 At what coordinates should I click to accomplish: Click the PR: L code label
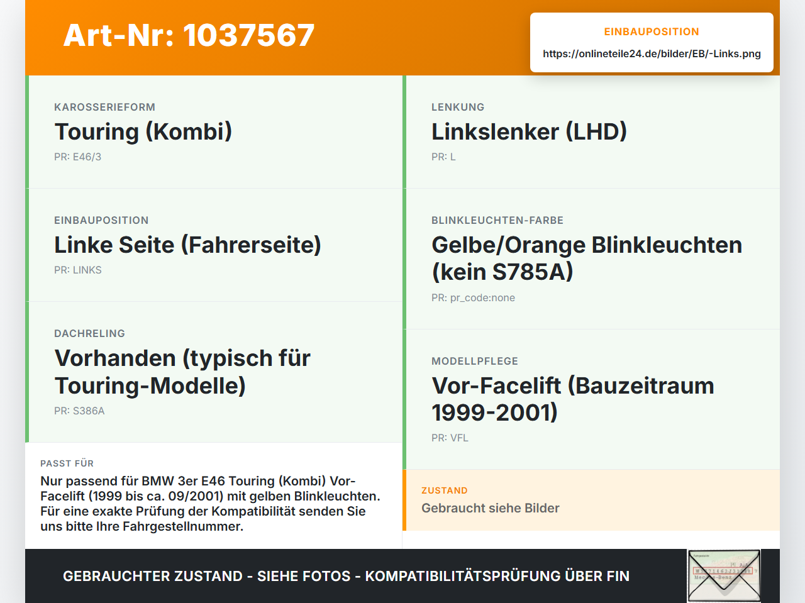(443, 157)
